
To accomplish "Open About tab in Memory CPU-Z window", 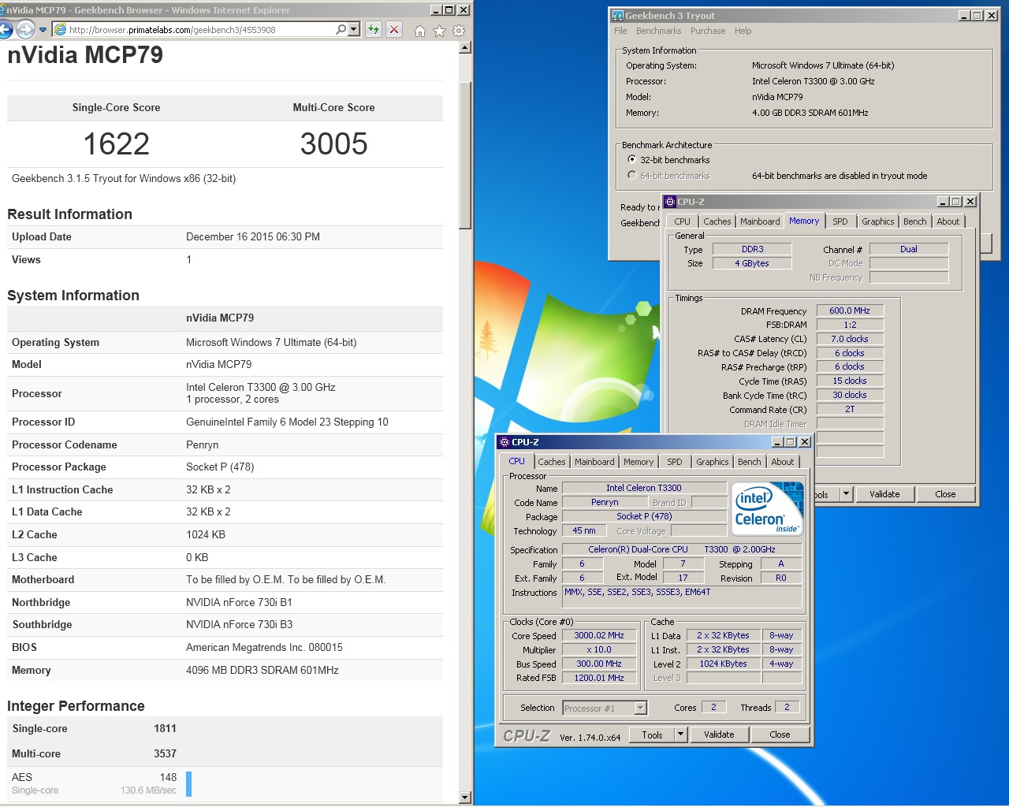I will (948, 221).
